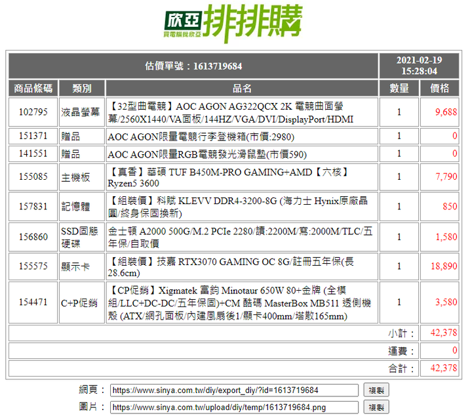The height and width of the screenshot is (418, 472).
Task: Click the 運費 amount 0
Action: coord(455,350)
